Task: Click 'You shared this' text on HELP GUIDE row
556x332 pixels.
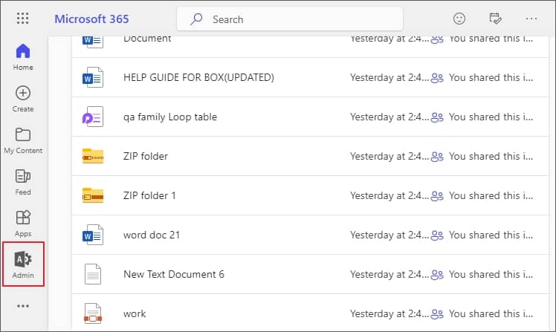Action: pyautogui.click(x=491, y=77)
